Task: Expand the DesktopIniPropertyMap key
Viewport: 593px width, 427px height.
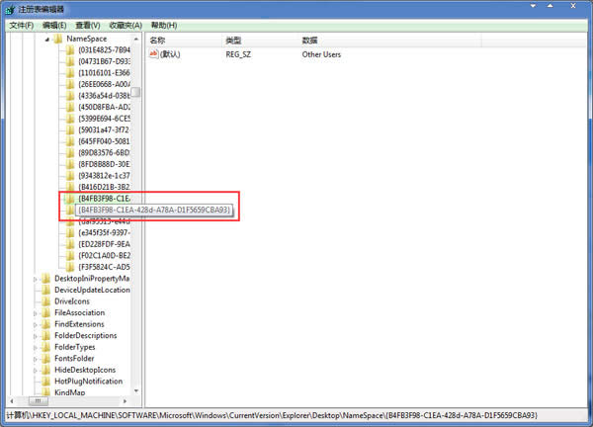Action: (x=36, y=279)
